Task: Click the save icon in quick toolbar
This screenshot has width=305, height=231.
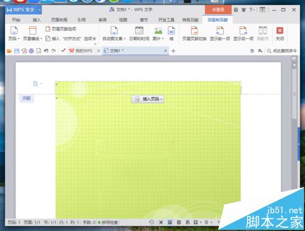Action: coord(16,51)
